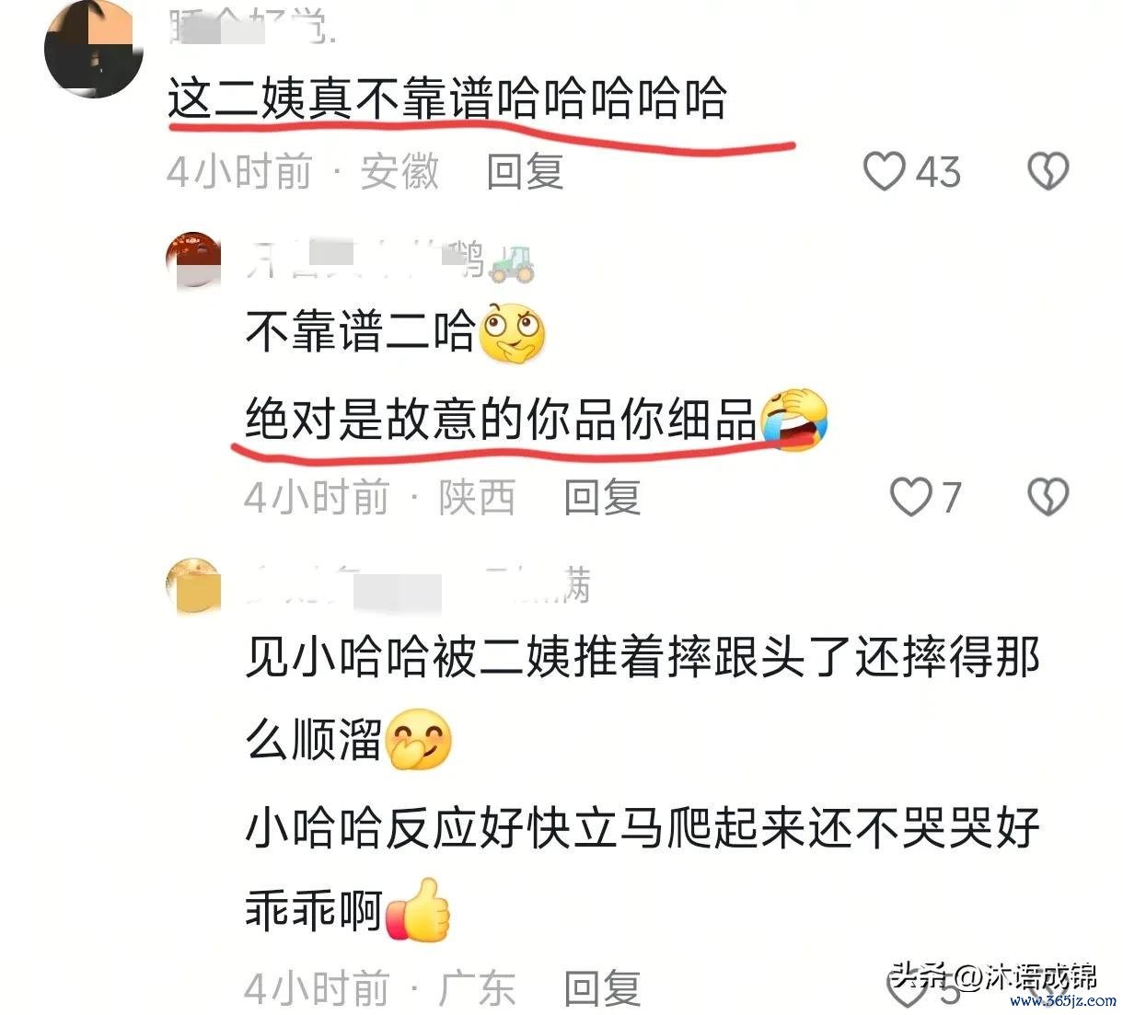Dislike the Shaanxi reply with broken heart
1123x1015 pixels.
1048,498
